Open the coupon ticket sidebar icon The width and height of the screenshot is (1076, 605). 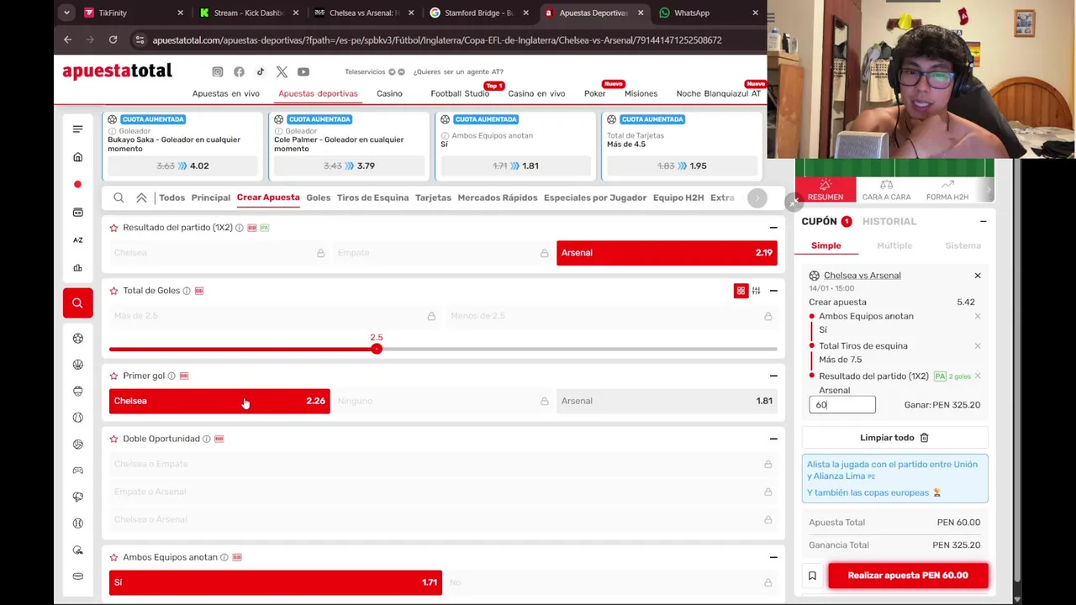(77, 212)
